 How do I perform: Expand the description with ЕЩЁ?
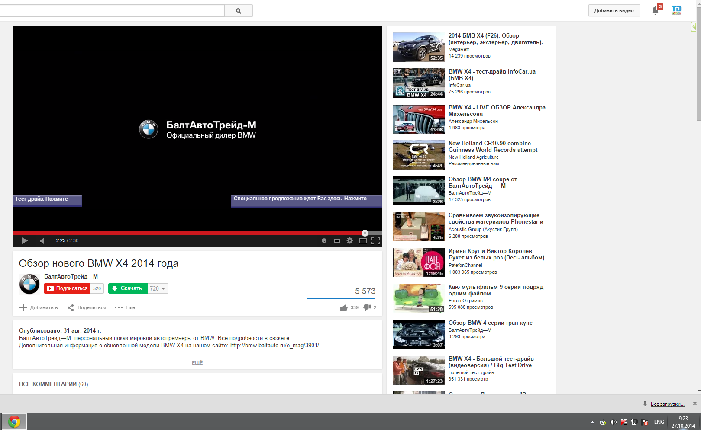197,363
